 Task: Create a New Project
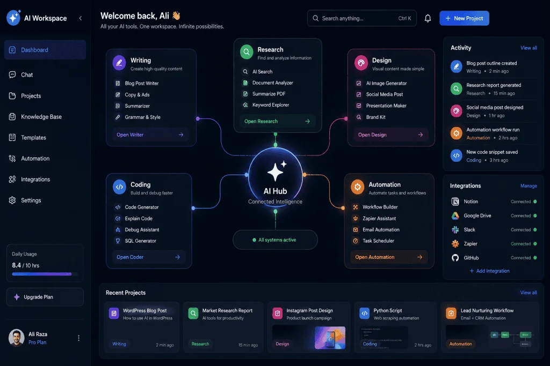click(464, 18)
